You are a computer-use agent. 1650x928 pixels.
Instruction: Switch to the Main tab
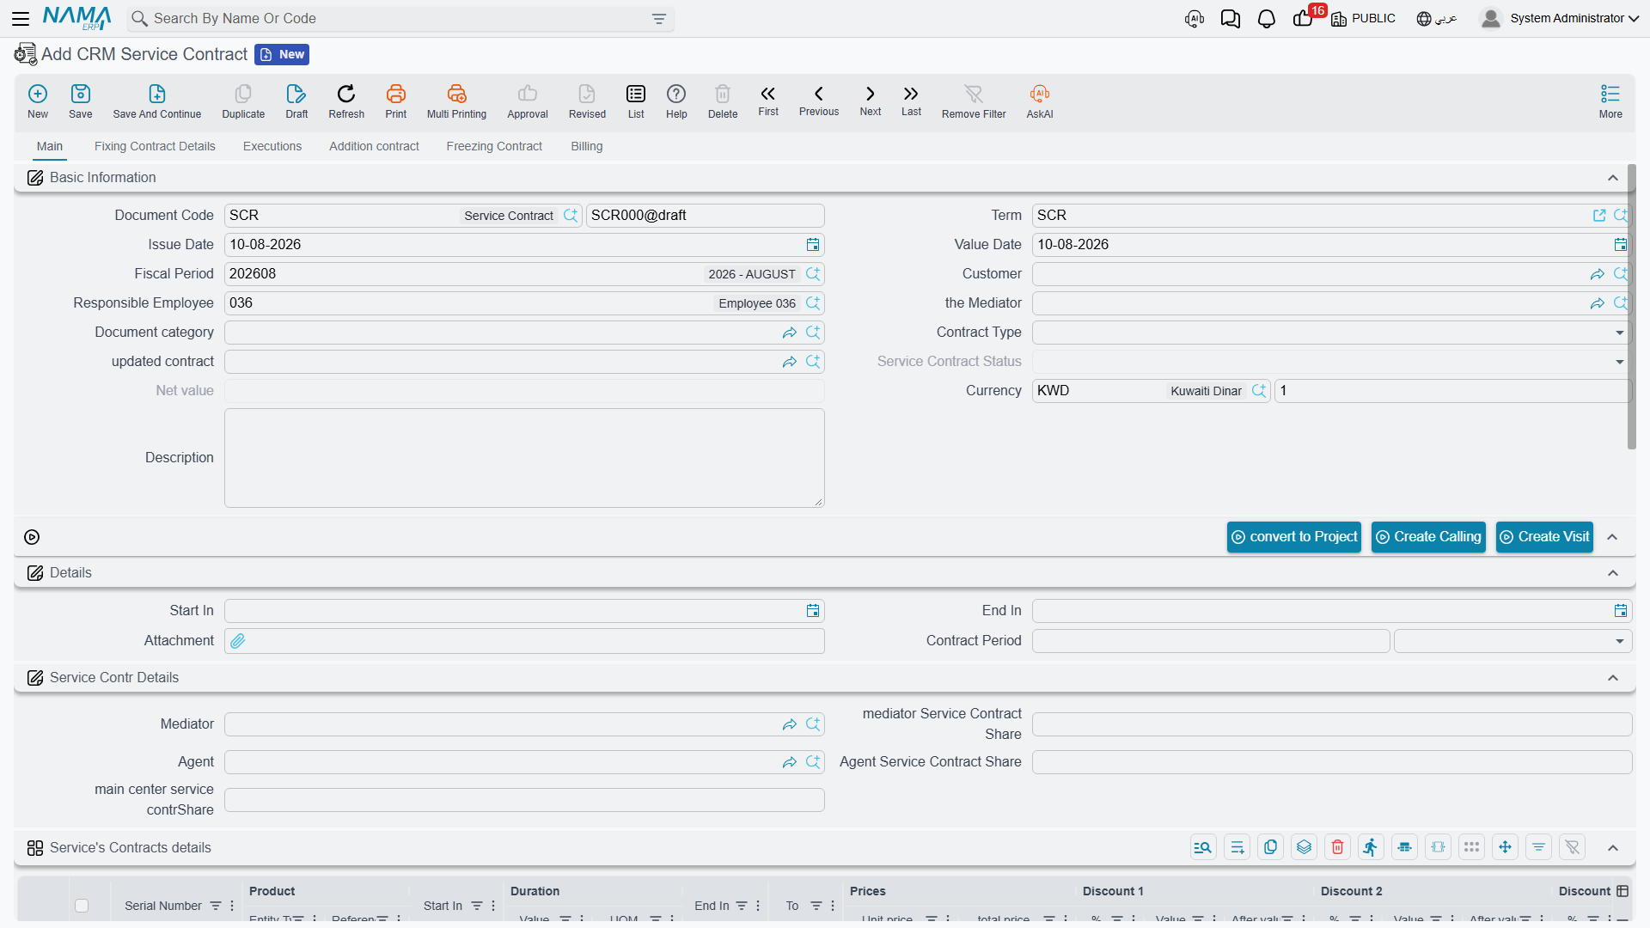(x=50, y=146)
